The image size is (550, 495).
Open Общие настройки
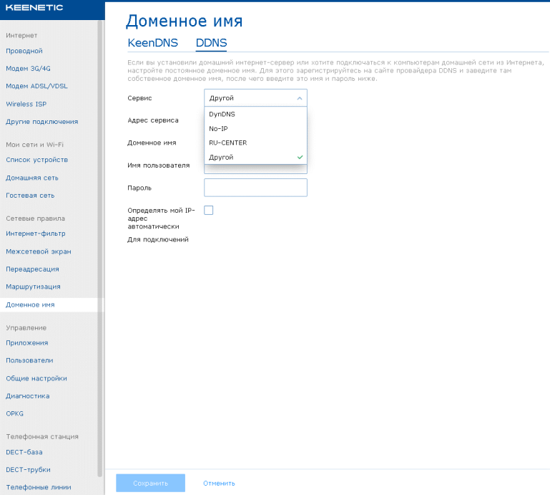[x=36, y=378]
